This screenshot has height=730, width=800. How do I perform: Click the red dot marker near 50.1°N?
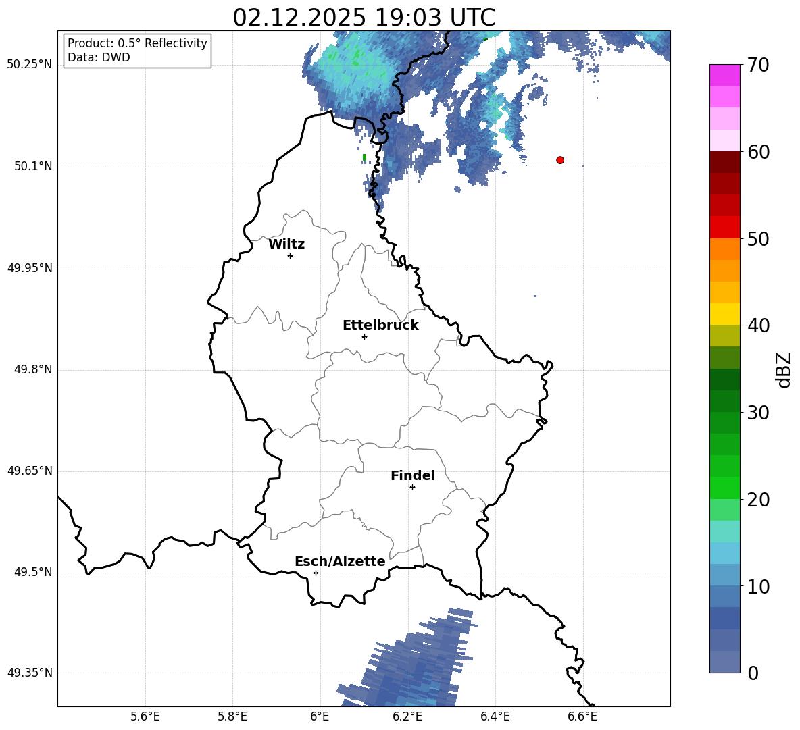tap(560, 160)
